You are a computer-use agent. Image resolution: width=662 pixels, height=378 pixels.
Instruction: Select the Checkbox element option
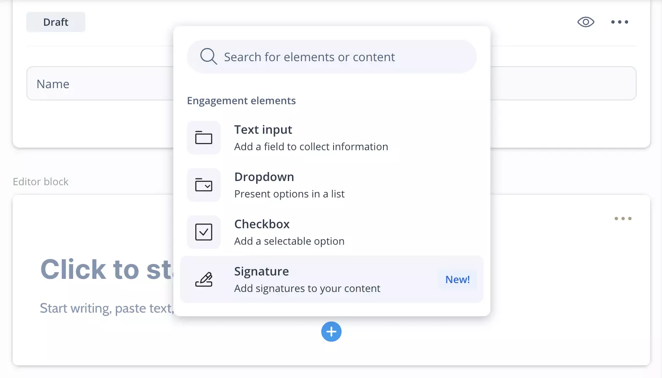[332, 232]
